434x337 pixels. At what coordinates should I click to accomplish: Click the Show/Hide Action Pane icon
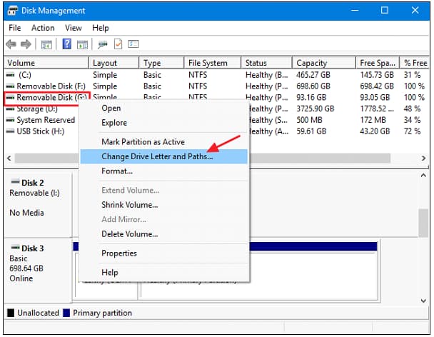point(82,44)
